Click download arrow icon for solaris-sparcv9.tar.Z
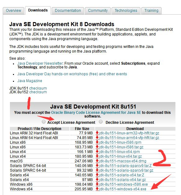Viewport: 181px width, 195px height. 97,165
